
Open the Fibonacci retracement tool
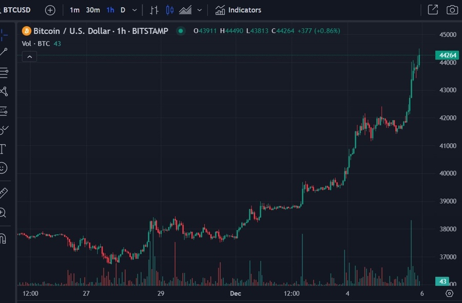tap(4, 72)
